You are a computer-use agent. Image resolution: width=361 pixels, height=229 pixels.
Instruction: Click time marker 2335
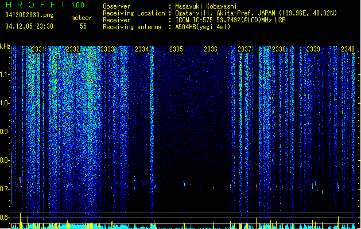coord(176,49)
